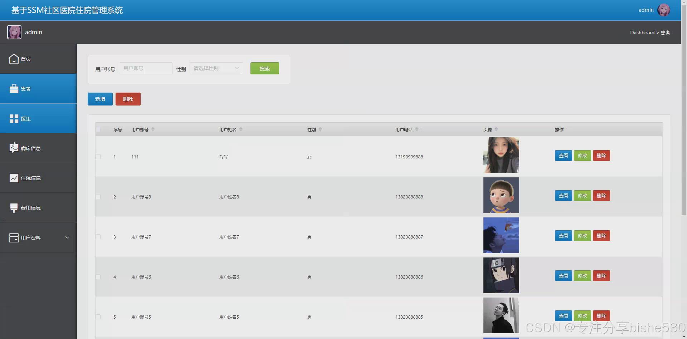Check the row for 用户账号7
Viewport: 687px width, 339px height.
[98, 237]
